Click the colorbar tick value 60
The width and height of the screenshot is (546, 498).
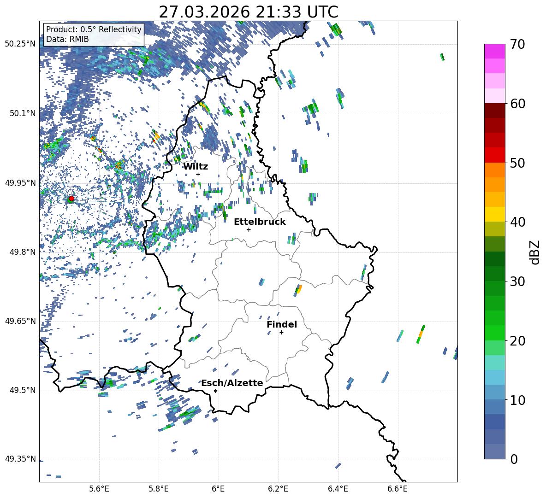[517, 104]
